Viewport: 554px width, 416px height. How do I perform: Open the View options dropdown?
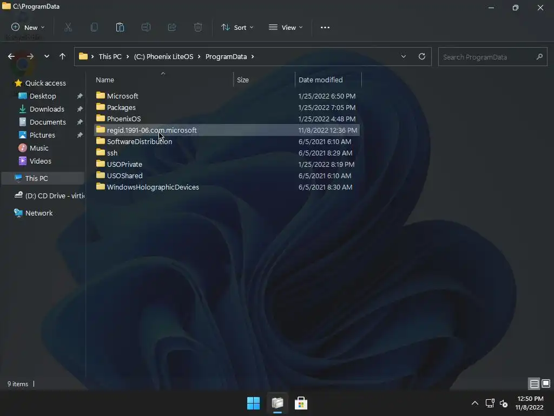(286, 27)
